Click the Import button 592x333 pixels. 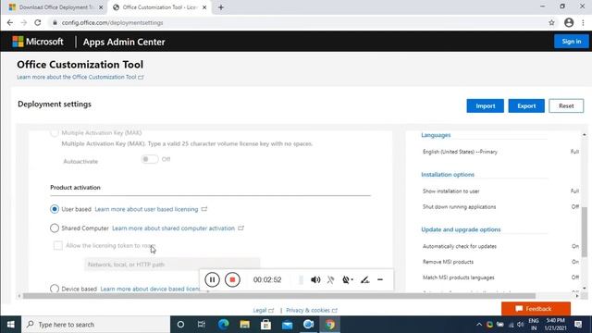485,106
